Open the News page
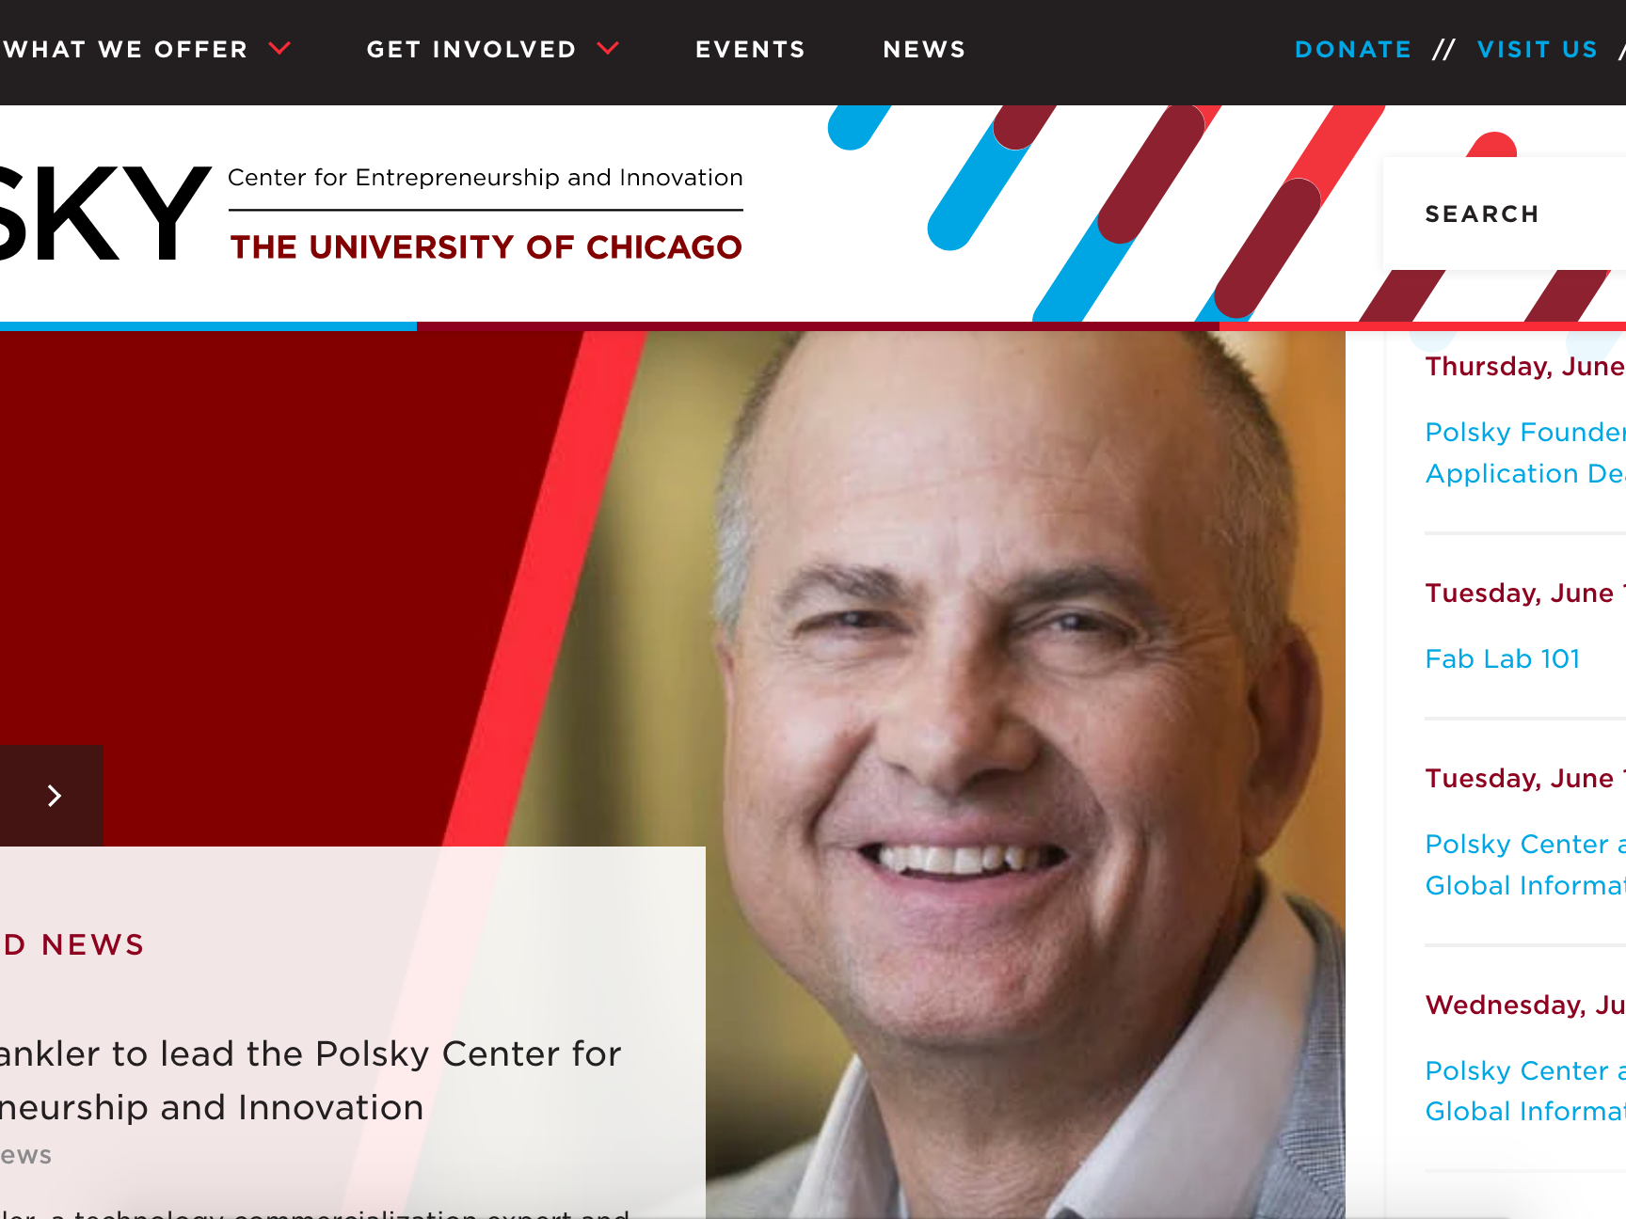Viewport: 1626px width, 1219px height. (x=924, y=49)
